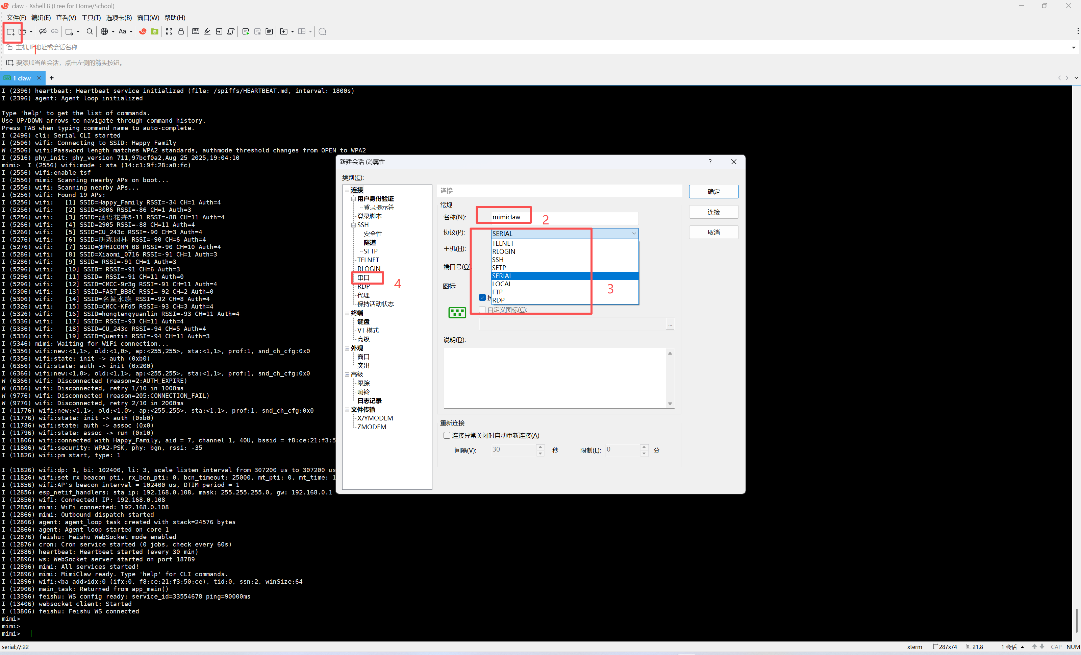The image size is (1081, 655).
Task: Enable auto reconnect on abnormal close checkbox
Action: 447,436
